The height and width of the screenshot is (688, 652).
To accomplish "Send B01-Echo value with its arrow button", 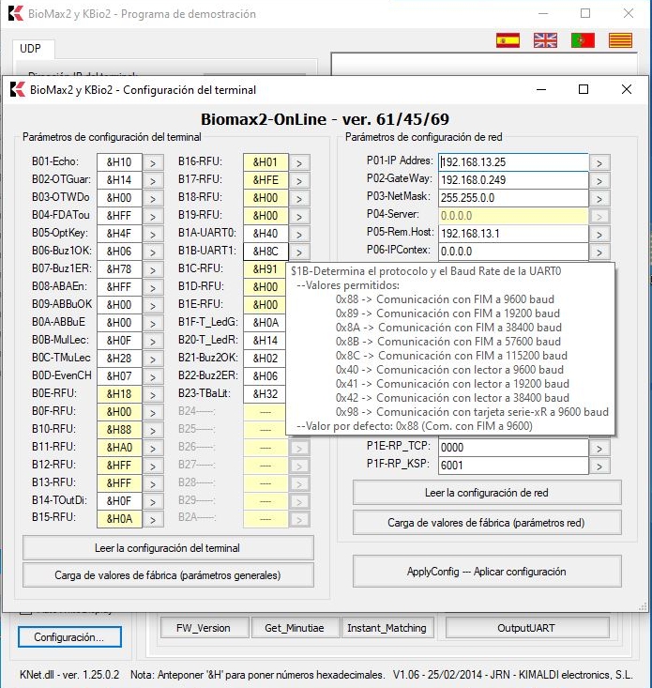I will pos(153,162).
